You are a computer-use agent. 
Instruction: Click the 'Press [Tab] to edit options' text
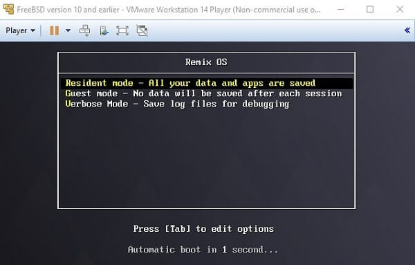[x=203, y=229]
